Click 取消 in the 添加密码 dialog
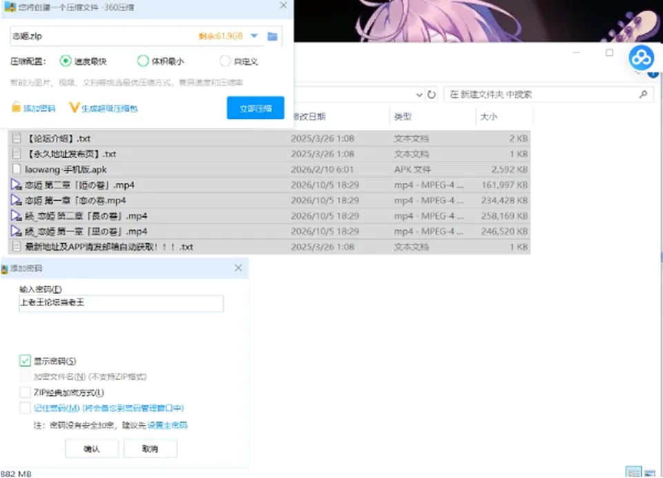 150,449
